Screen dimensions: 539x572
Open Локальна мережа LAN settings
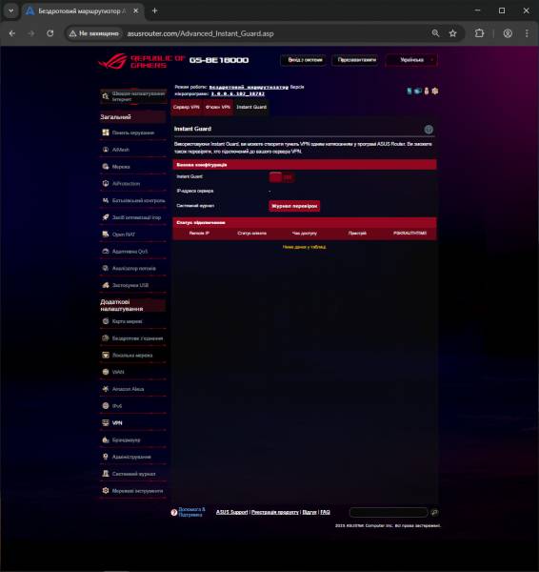pyautogui.click(x=133, y=356)
